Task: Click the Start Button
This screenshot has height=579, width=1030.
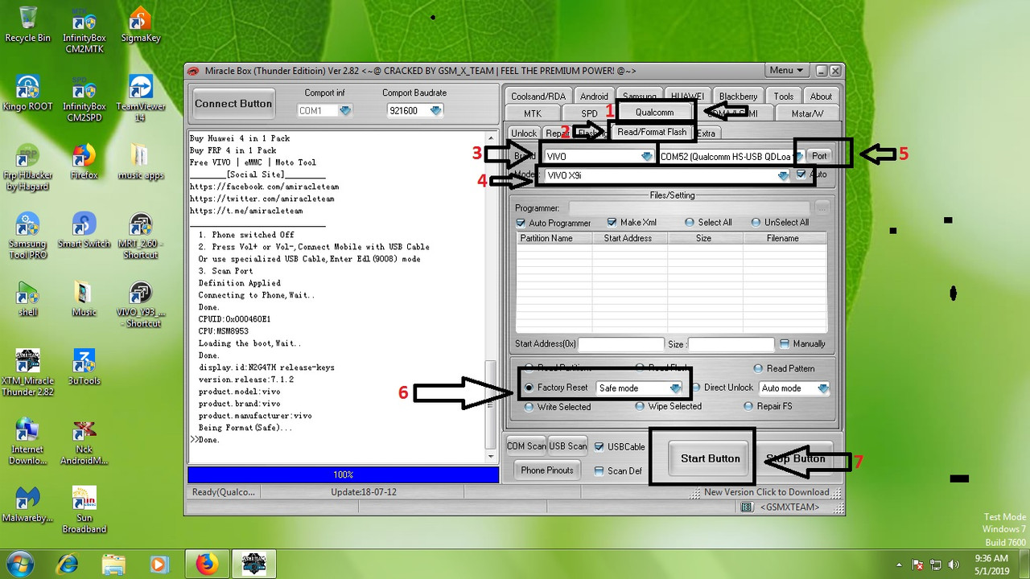Action: click(710, 458)
